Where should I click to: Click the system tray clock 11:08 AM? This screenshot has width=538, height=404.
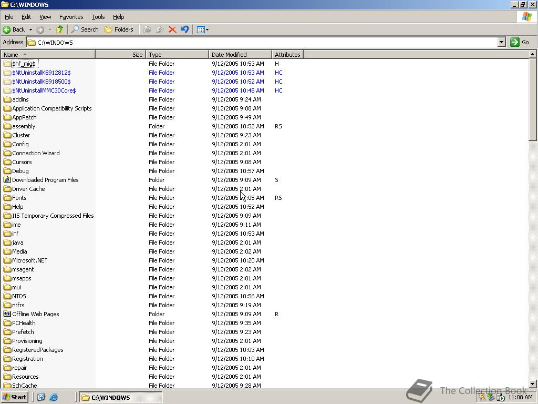pos(520,397)
